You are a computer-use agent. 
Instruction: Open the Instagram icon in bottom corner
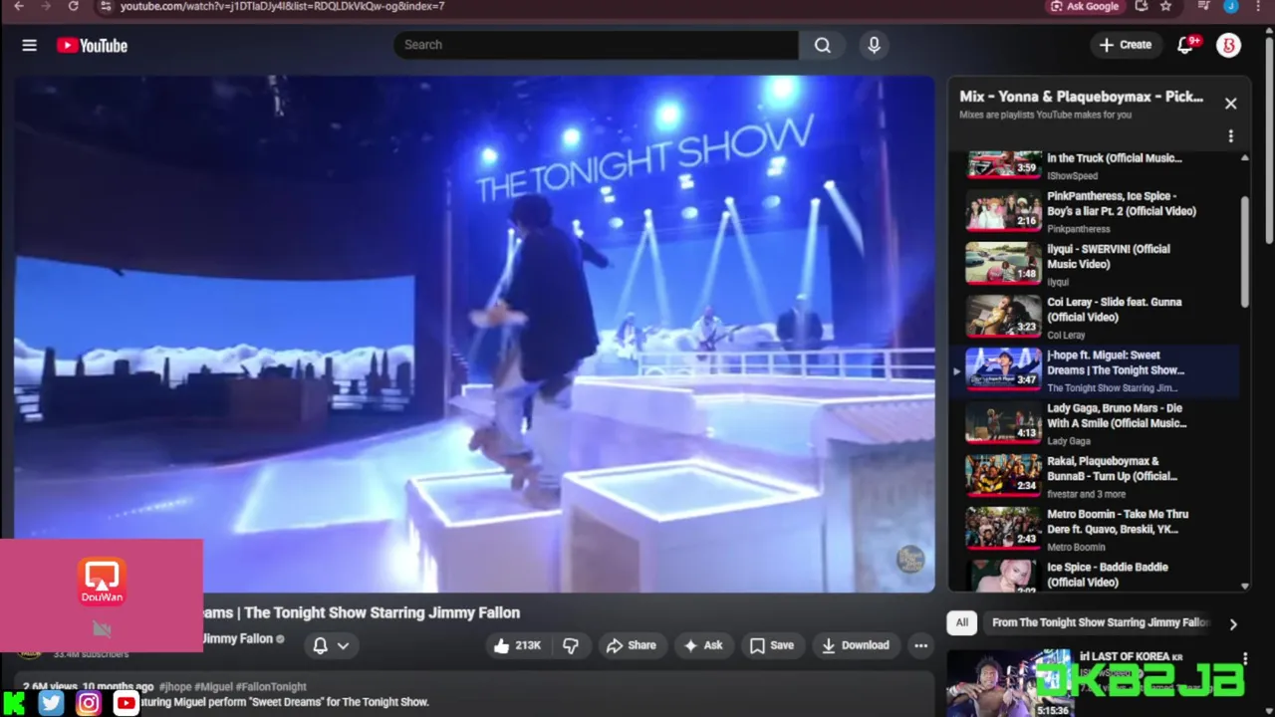click(89, 703)
